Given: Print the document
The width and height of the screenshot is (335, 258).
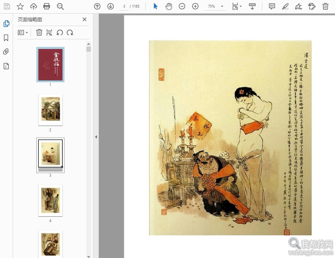Looking at the screenshot, I should point(47,6).
